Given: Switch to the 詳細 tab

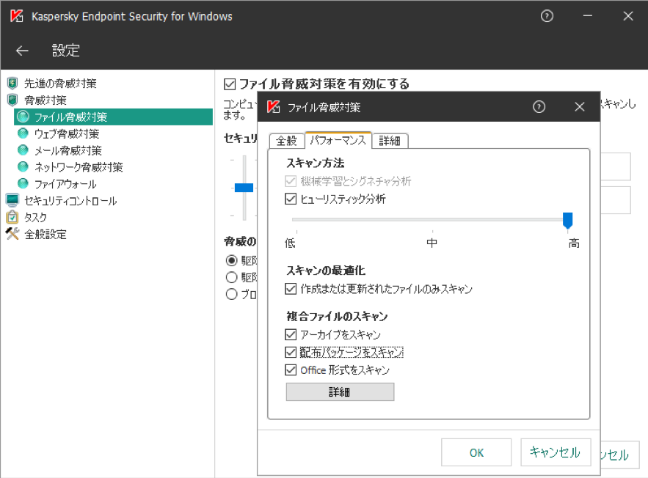Looking at the screenshot, I should point(390,141).
